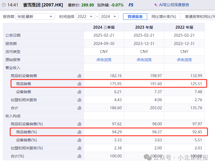Open end year 2024 dropdown

point(109,17)
